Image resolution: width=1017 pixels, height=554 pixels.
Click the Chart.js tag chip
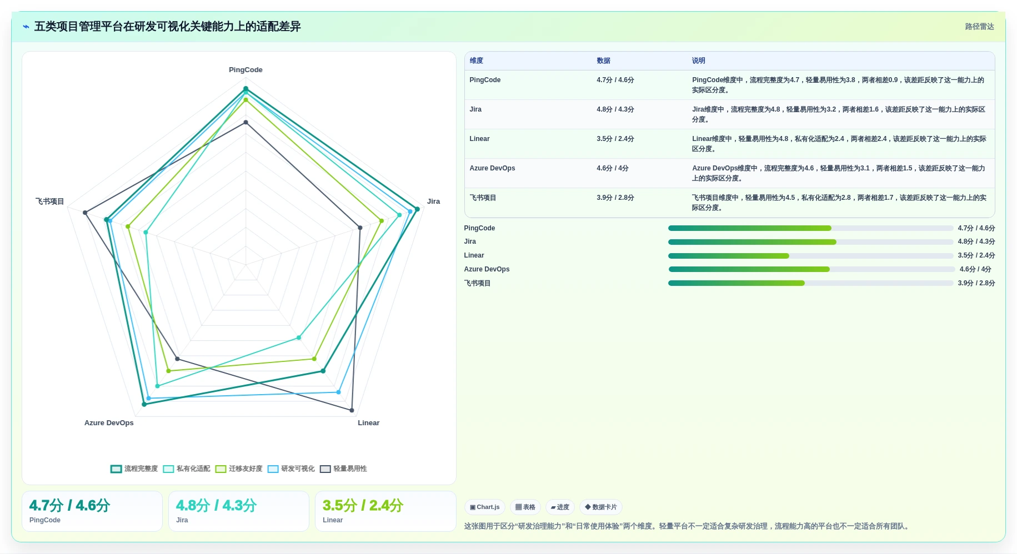click(x=484, y=507)
